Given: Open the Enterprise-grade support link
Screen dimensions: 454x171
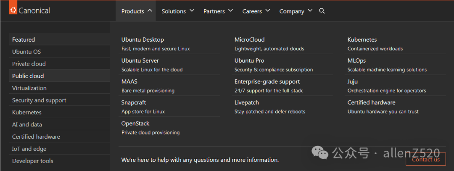Looking at the screenshot, I should 267,82.
